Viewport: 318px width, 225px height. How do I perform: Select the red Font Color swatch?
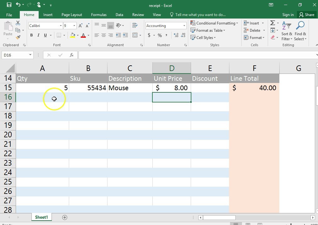(84, 36)
